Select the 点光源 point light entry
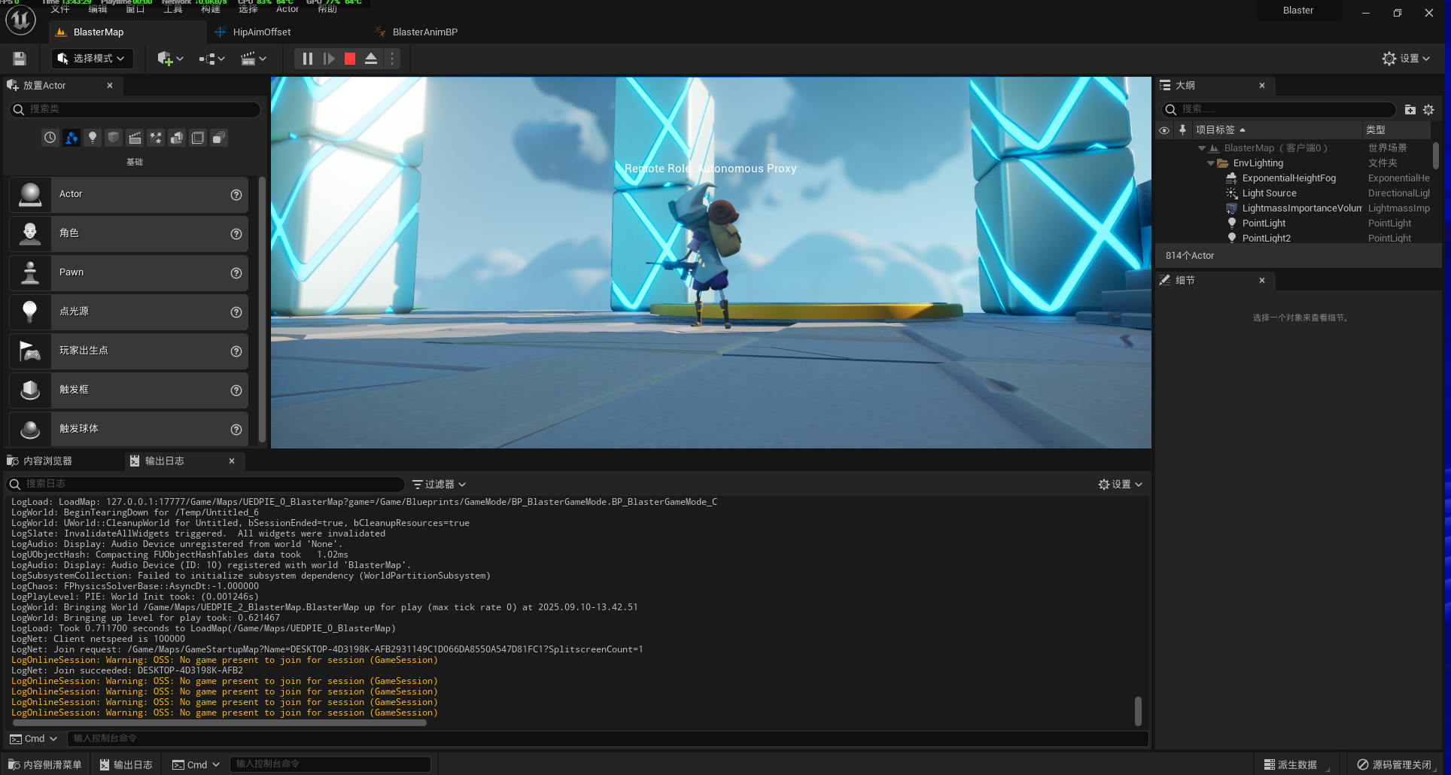 (129, 312)
